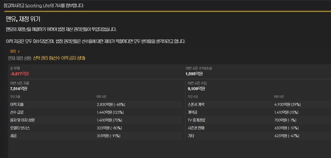Click the 순 부채 -8,877억원 value
The width and height of the screenshot is (331, 158).
pyautogui.click(x=19, y=74)
